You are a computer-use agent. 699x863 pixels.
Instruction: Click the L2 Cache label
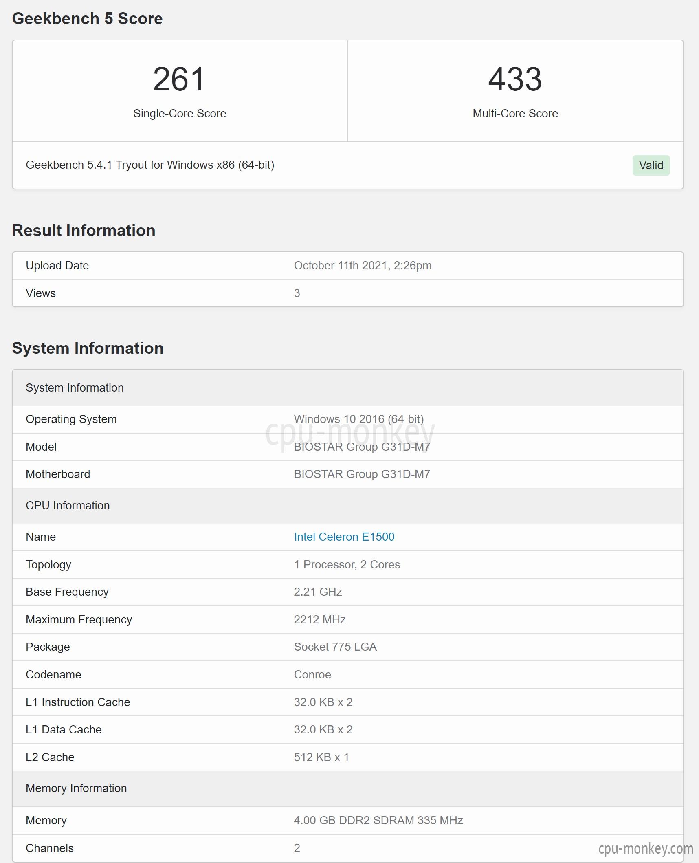click(50, 757)
